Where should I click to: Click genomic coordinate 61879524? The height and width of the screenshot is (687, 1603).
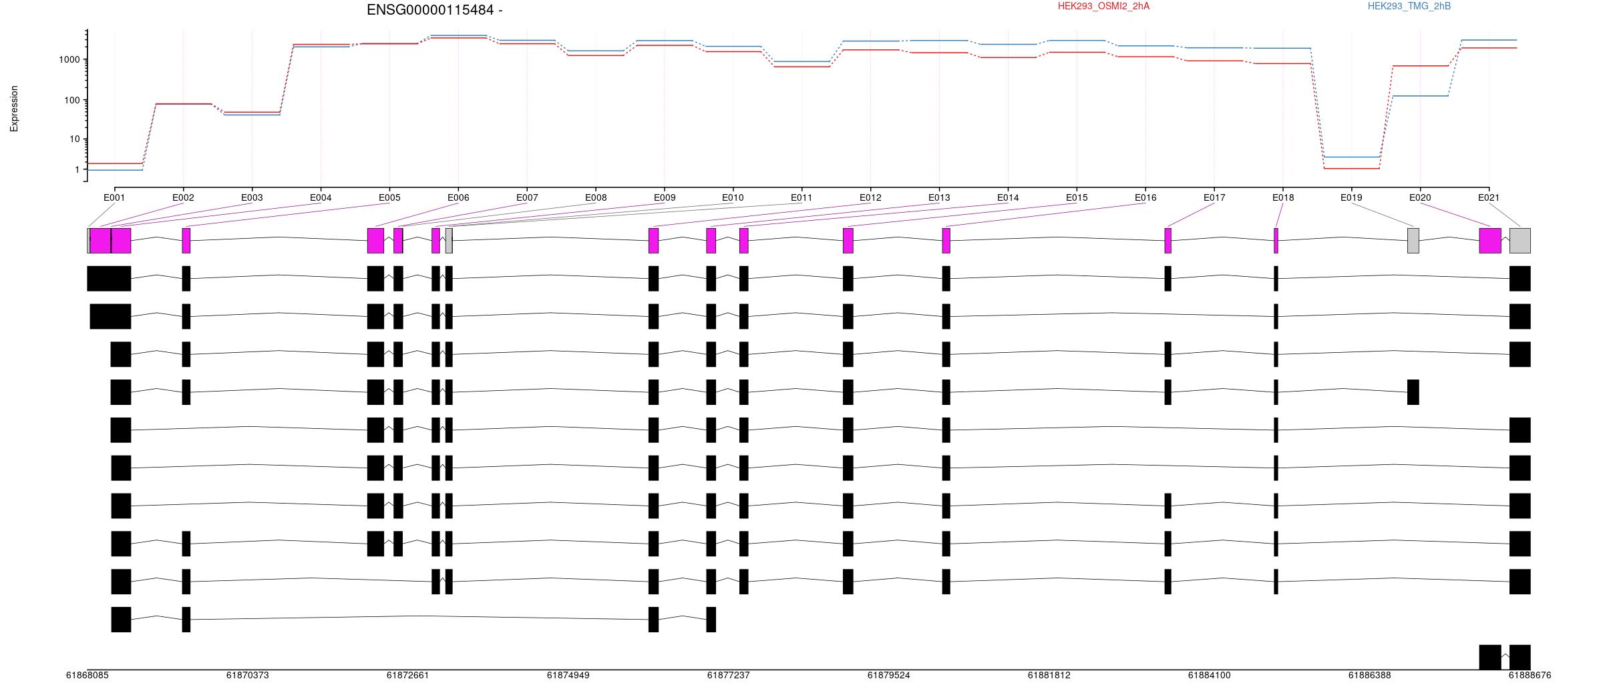coord(888,675)
